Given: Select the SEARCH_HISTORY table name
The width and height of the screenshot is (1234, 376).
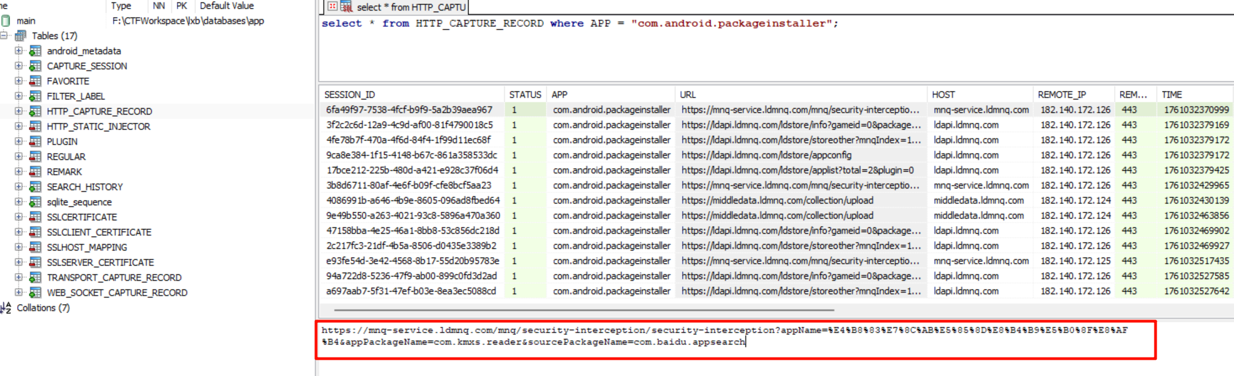Looking at the screenshot, I should [85, 187].
